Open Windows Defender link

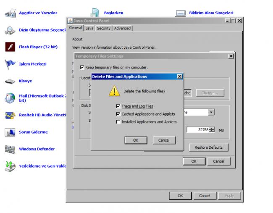point(37,149)
